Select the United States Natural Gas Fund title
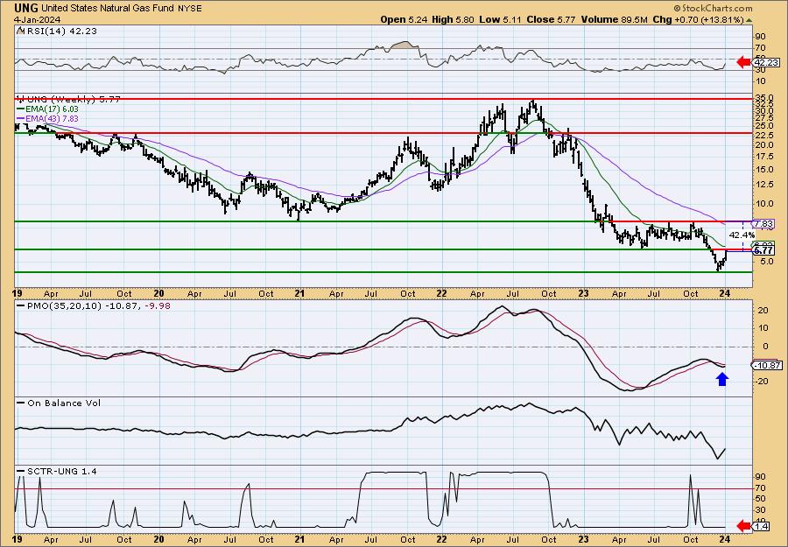This screenshot has height=547, width=788. pos(109,9)
